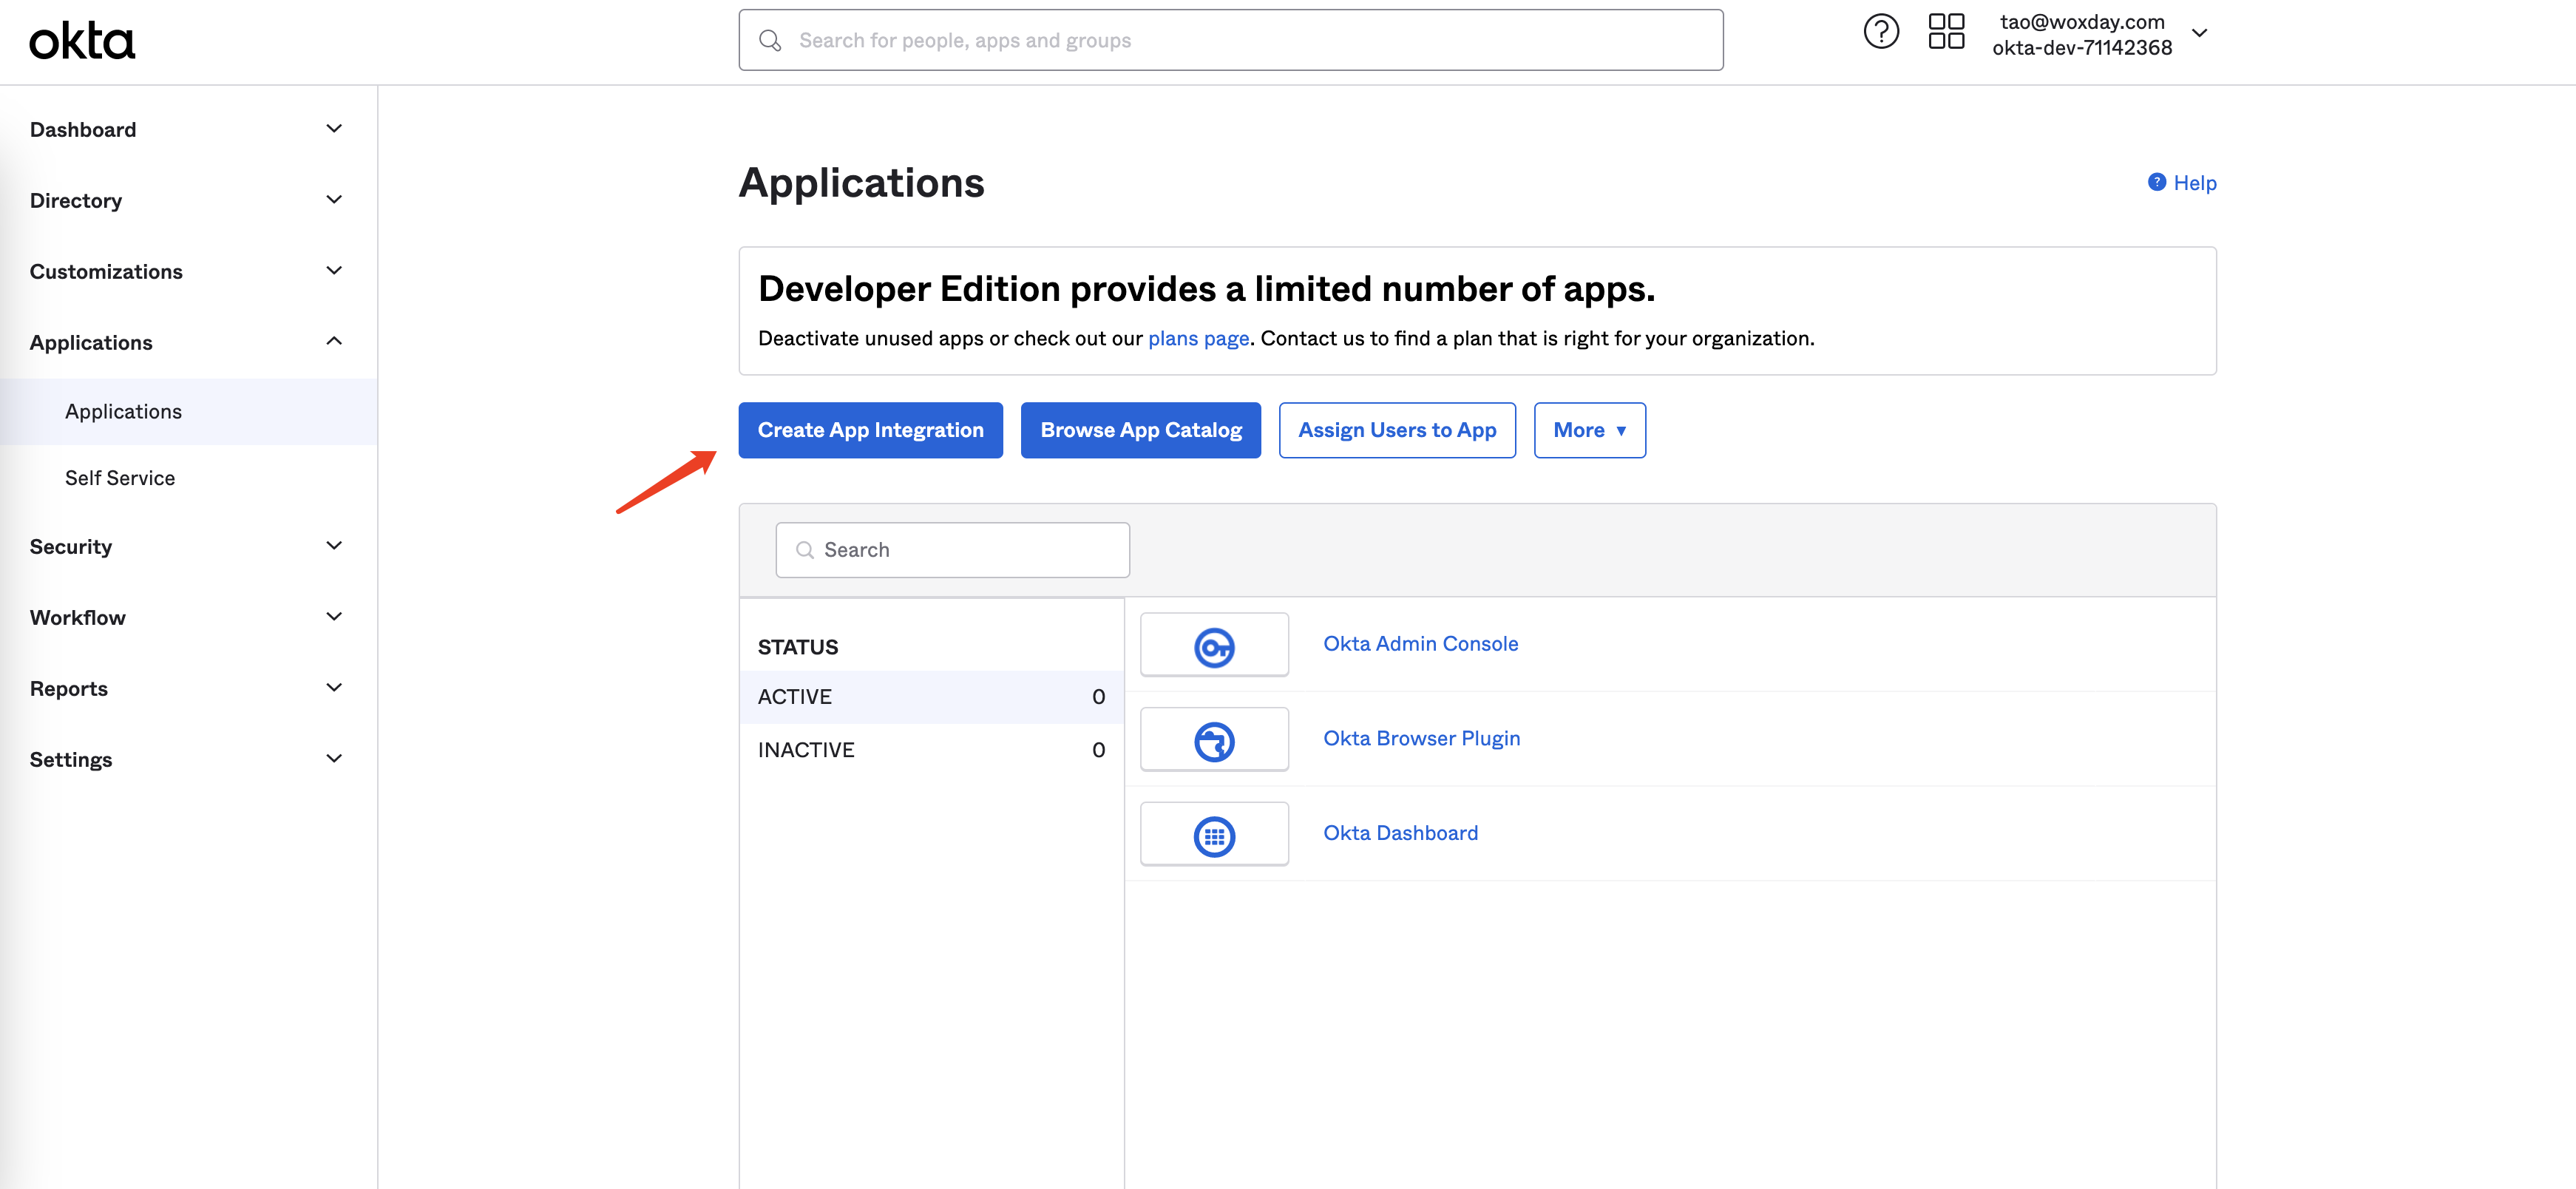Click Browse App Catalog button
Screen dimensions: 2576x1189
pyautogui.click(x=1140, y=430)
